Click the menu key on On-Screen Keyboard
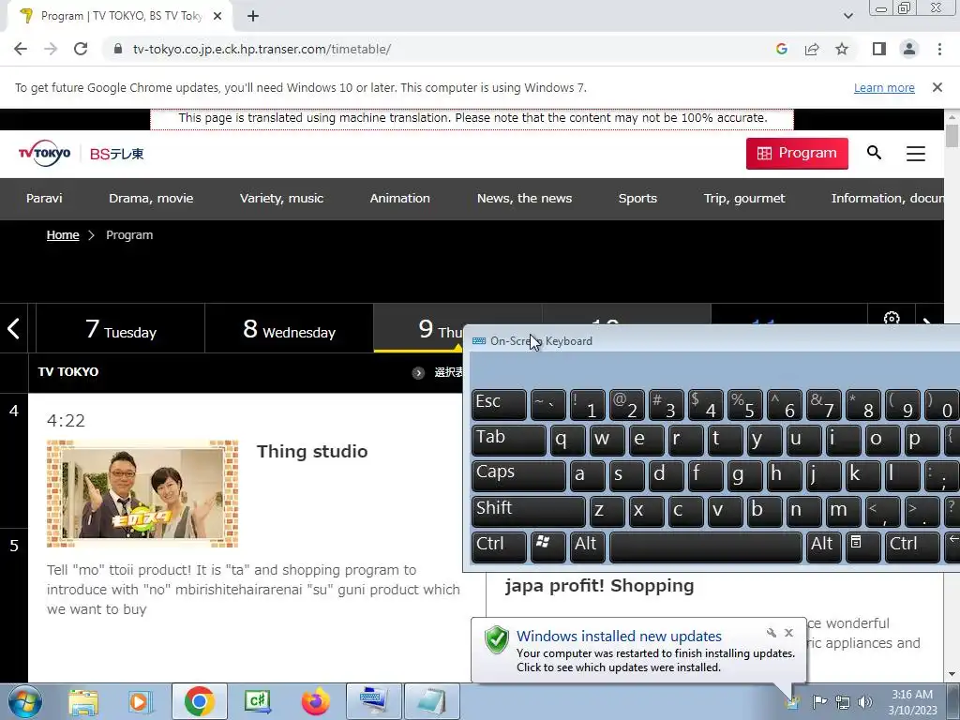Screen dimensions: 960x720 coord(862,547)
